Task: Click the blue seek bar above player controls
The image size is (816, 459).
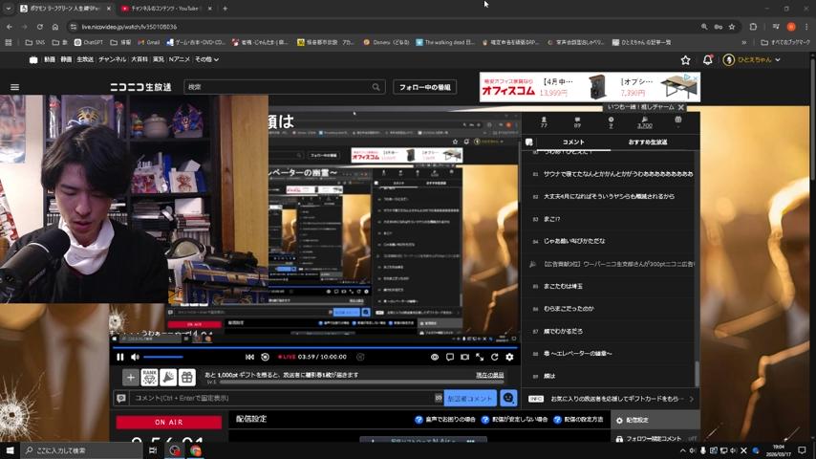Action: click(x=315, y=347)
